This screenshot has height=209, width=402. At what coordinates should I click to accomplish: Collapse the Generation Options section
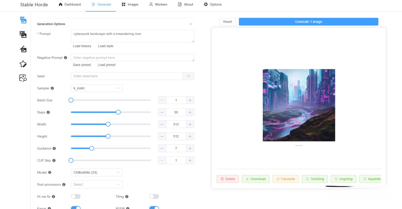click(x=191, y=24)
